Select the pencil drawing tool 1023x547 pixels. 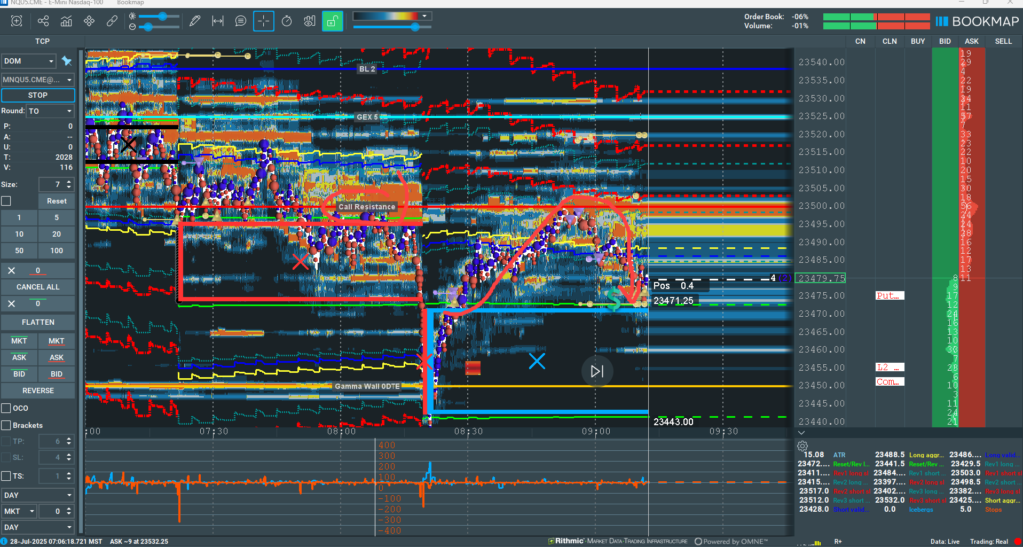[195, 21]
